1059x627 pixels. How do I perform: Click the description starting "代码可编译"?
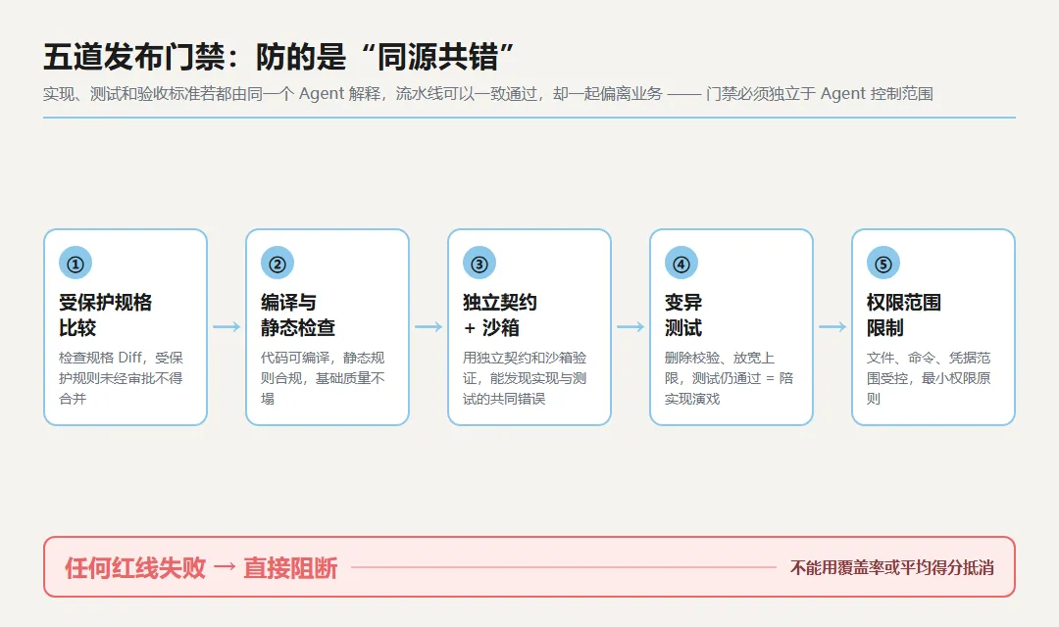[323, 378]
